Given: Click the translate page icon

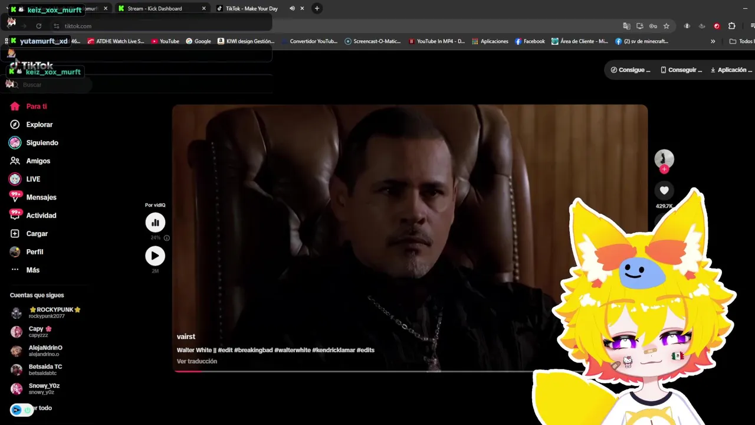Looking at the screenshot, I should tap(626, 26).
